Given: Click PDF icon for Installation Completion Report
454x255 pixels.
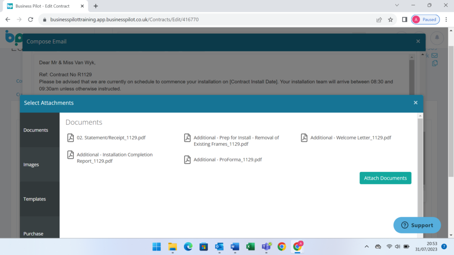Looking at the screenshot, I should click(70, 155).
